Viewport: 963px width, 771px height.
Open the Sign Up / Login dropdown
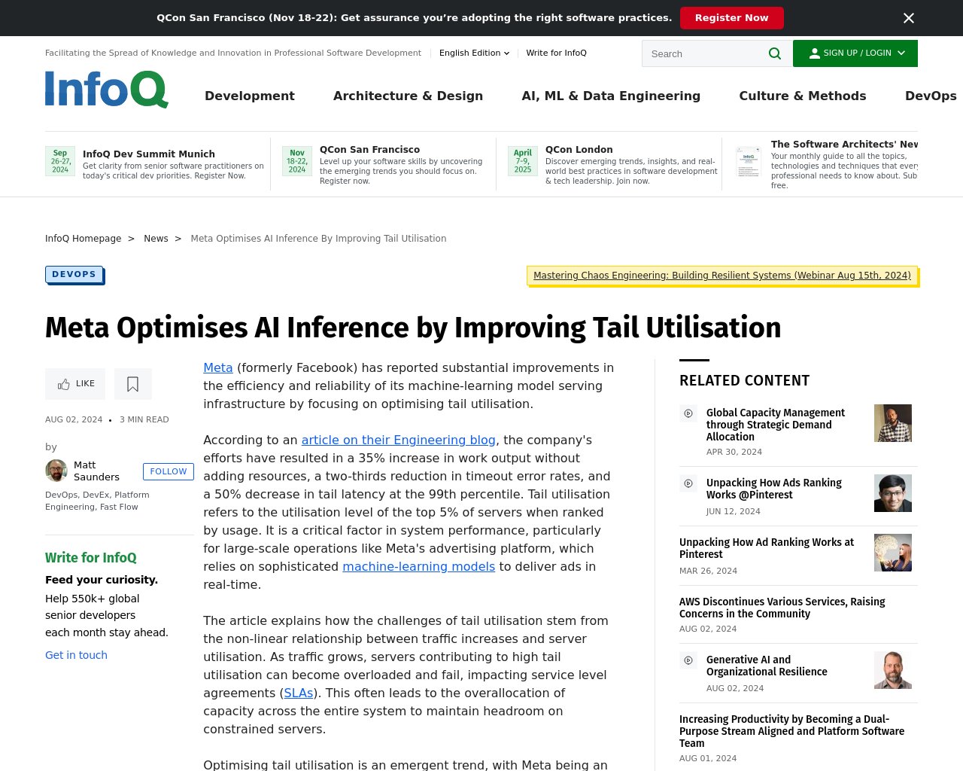[x=855, y=53]
